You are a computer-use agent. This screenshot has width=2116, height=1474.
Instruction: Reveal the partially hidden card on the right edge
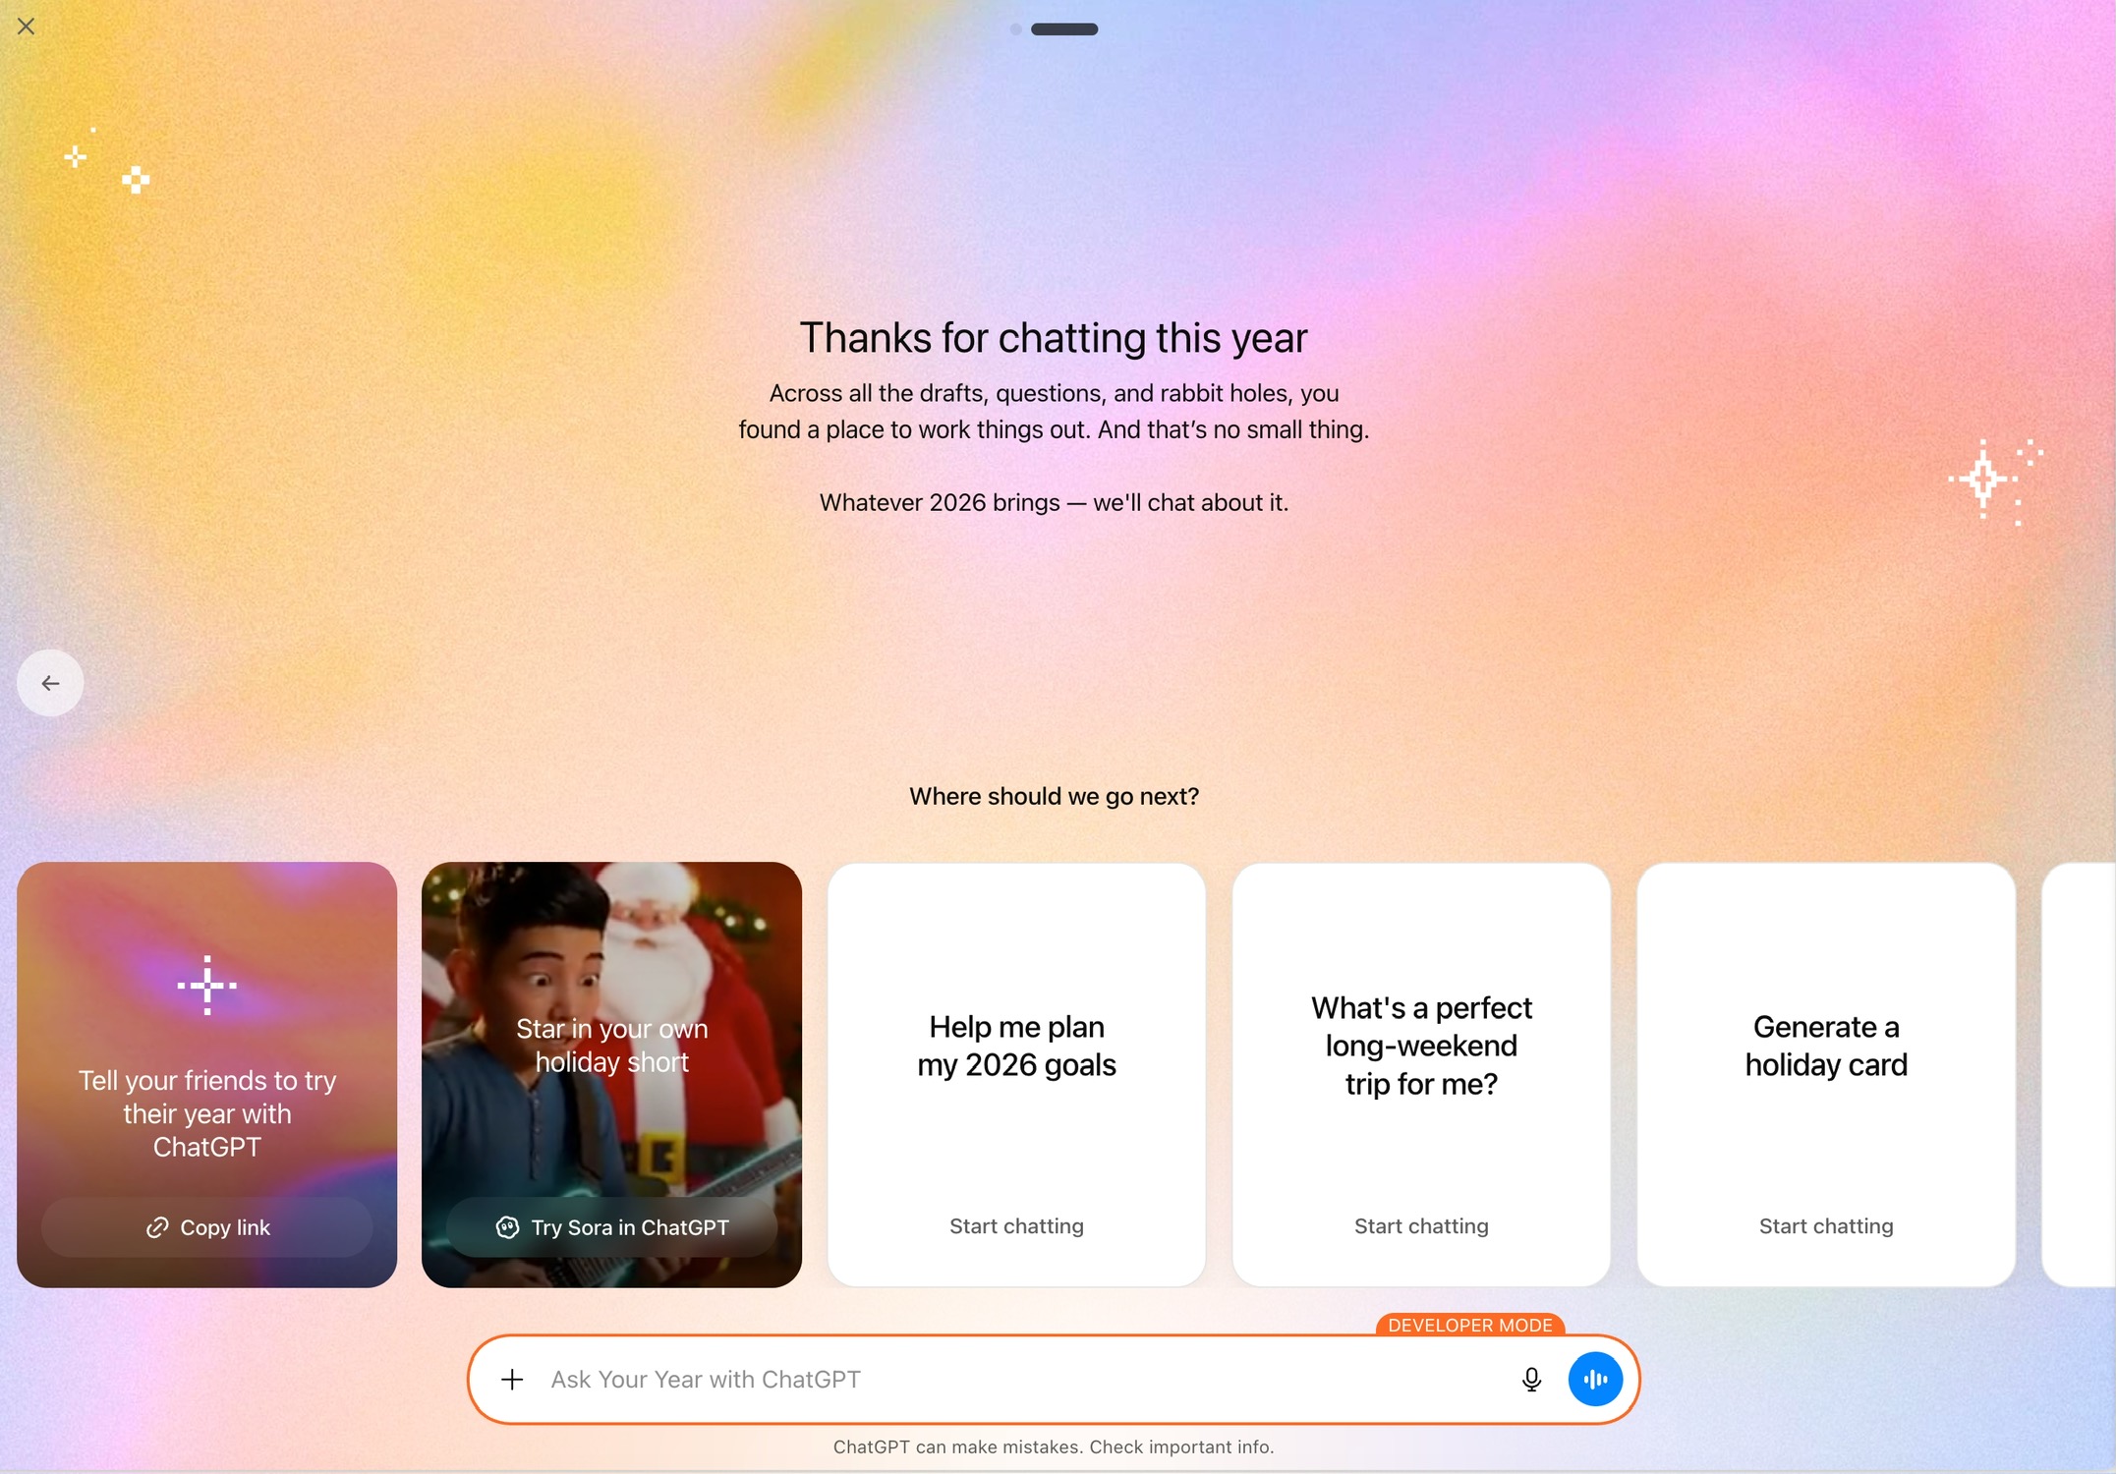(2079, 1075)
